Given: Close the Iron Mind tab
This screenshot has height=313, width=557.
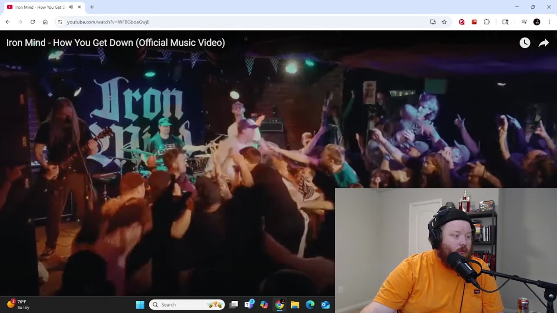Looking at the screenshot, I should 80,7.
